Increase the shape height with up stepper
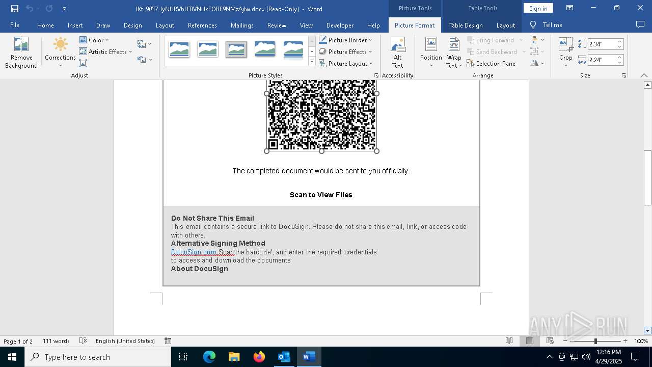 coord(619,42)
